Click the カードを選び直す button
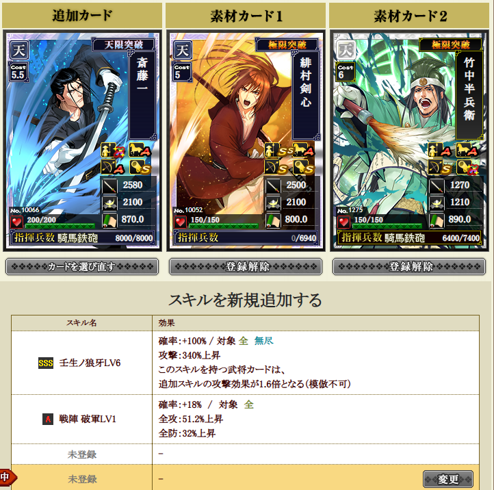The image size is (494, 490). 82,267
